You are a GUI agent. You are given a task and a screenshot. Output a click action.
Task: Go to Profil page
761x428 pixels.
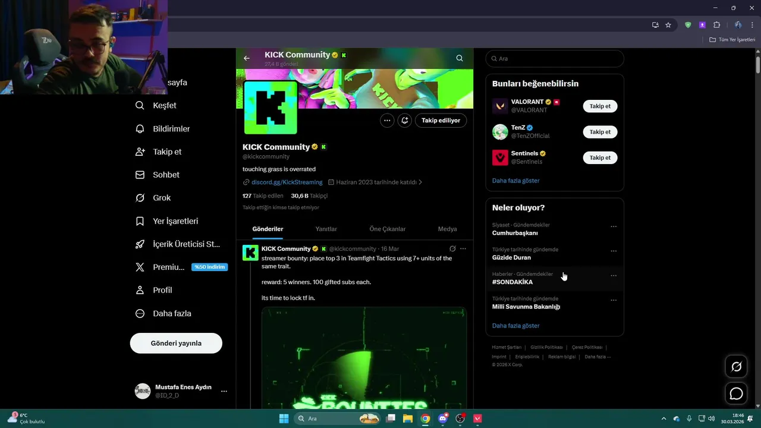pos(153,290)
